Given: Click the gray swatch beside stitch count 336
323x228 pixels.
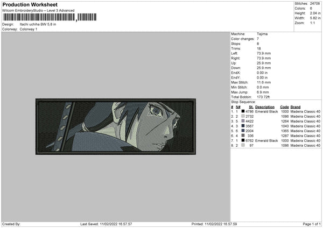Looking at the screenshot, I should click(x=243, y=136).
